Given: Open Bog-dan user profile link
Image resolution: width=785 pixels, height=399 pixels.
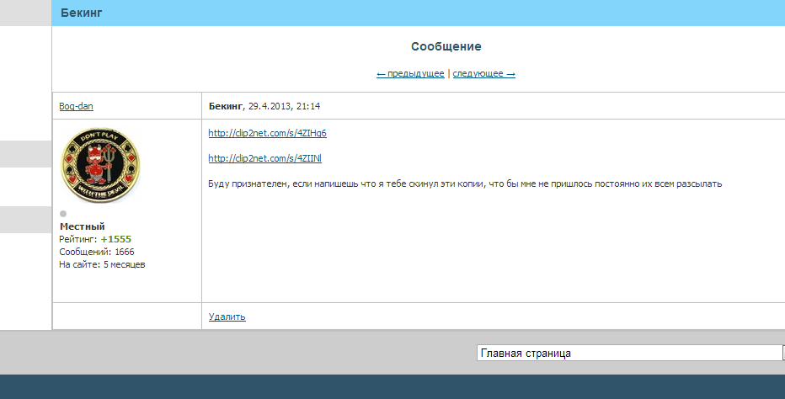Looking at the screenshot, I should pyautogui.click(x=76, y=106).
